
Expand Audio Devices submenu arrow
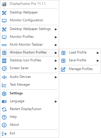coord(56,77)
